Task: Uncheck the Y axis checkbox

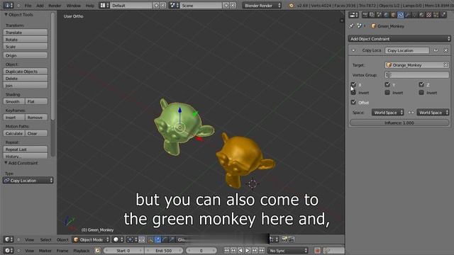Action: [387, 84]
